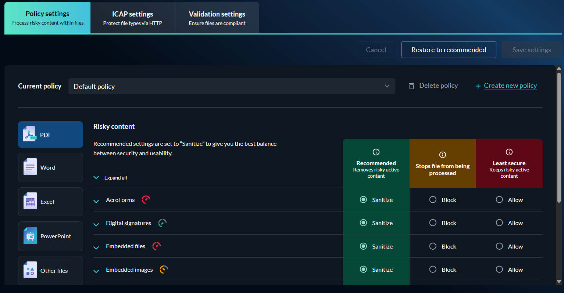Screen dimensions: 564x293
Task: Set Digital signatures to Allow
Action: [499, 223]
